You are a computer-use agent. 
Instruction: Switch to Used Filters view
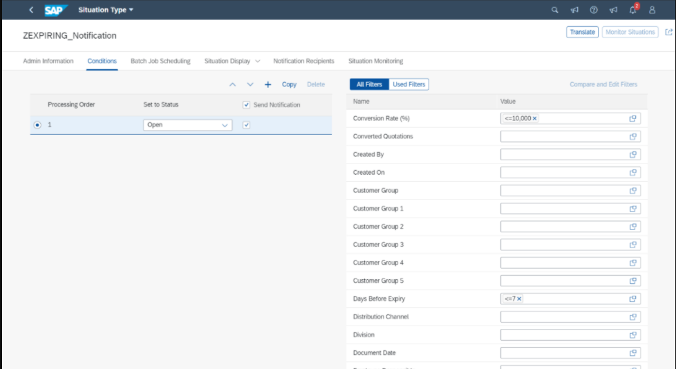click(409, 84)
